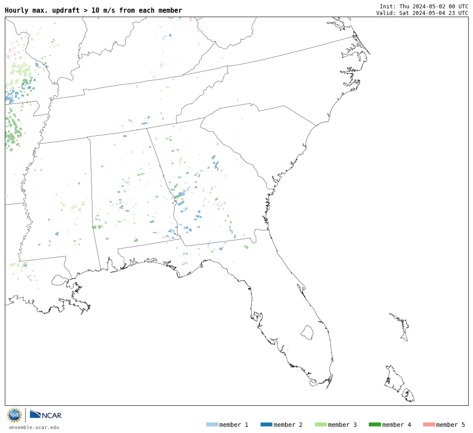Click the NSF logo icon
The width and height of the screenshot is (473, 433).
coord(14,415)
